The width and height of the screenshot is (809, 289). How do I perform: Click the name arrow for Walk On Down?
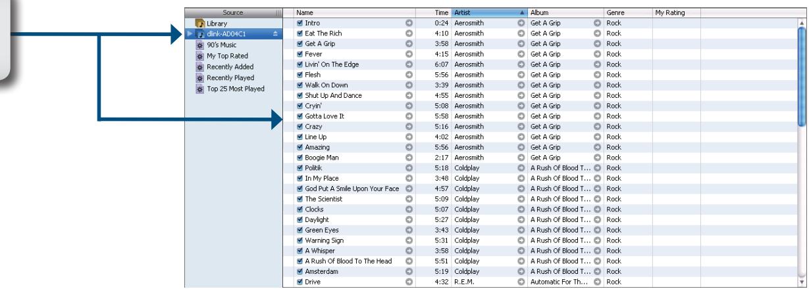point(409,85)
